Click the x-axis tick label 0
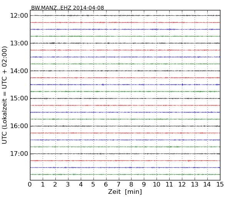250x200 pixels. click(x=30, y=185)
